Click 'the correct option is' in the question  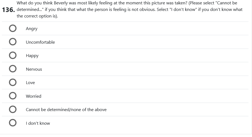pyautogui.click(x=34, y=16)
